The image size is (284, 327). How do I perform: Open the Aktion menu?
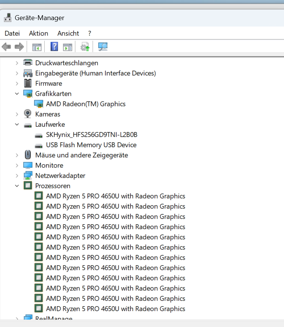[x=39, y=33]
